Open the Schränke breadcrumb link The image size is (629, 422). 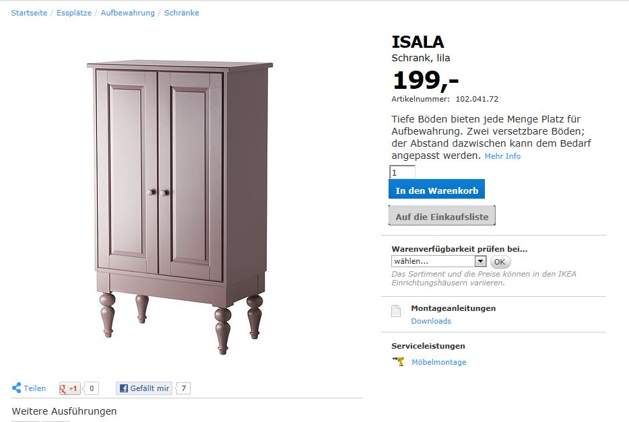click(182, 13)
